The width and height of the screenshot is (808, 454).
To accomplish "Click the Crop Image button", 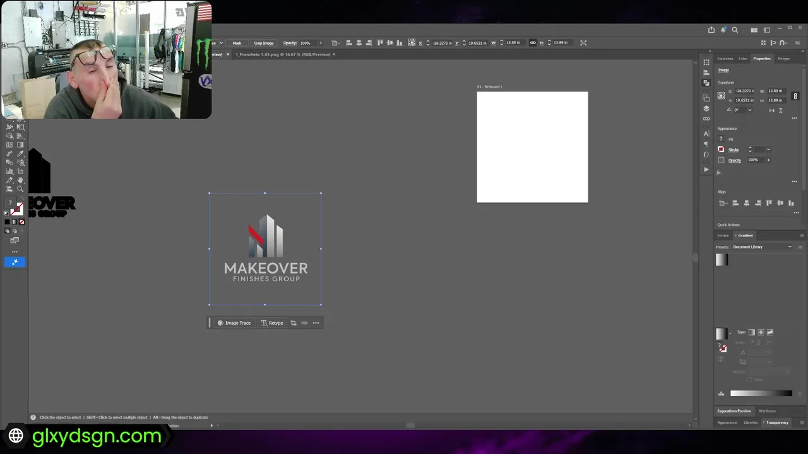I will [264, 43].
